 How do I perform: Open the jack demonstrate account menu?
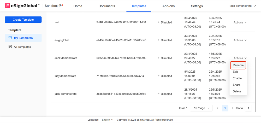click(x=242, y=6)
